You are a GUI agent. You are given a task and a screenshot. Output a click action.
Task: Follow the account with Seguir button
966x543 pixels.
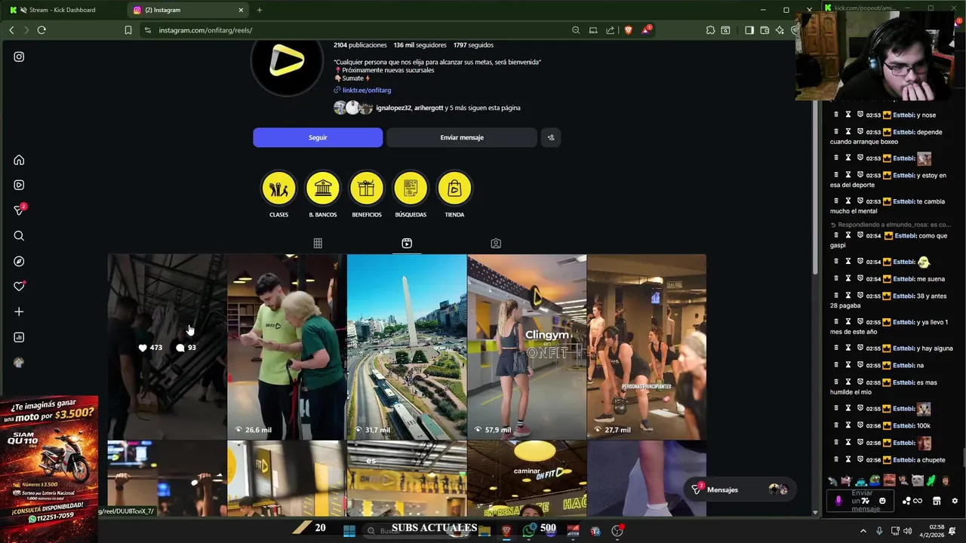click(x=318, y=137)
